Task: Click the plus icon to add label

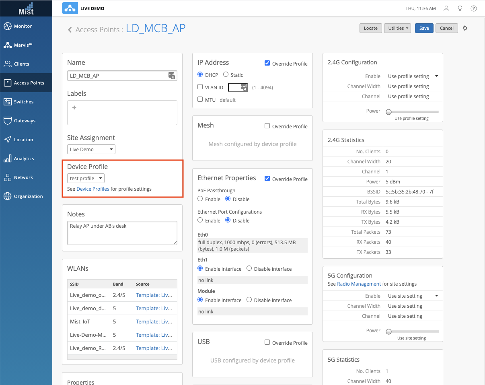Action: click(x=74, y=108)
